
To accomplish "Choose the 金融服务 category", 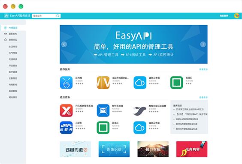I will point(13,78).
